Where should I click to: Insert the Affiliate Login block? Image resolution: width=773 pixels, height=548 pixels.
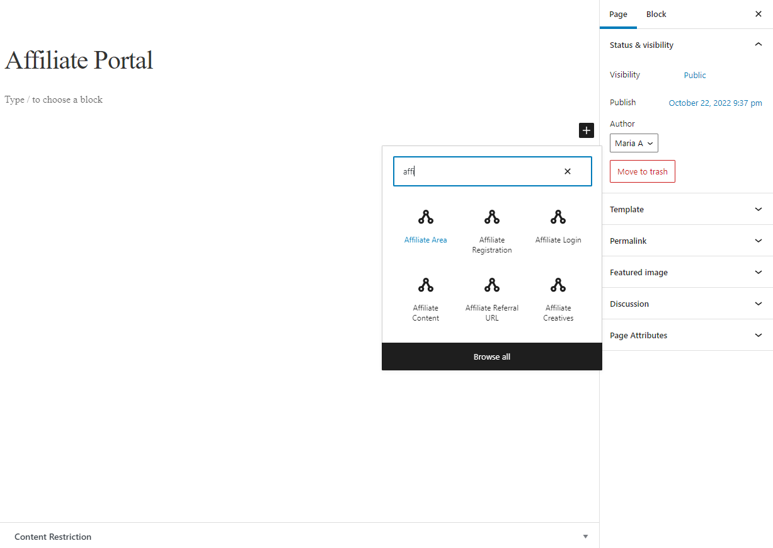tap(558, 227)
